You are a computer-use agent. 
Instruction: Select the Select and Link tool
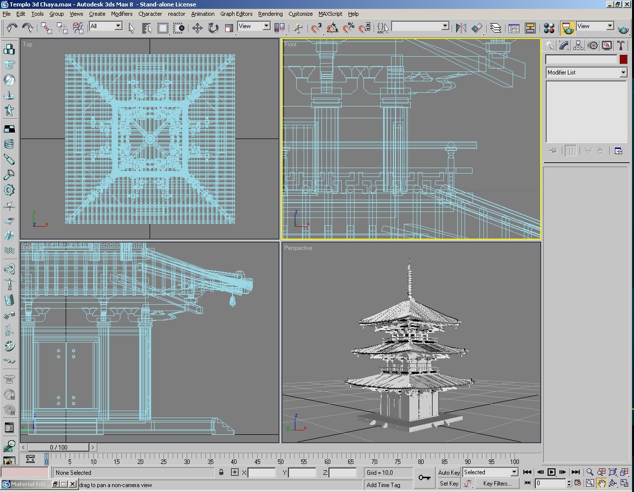click(x=46, y=28)
